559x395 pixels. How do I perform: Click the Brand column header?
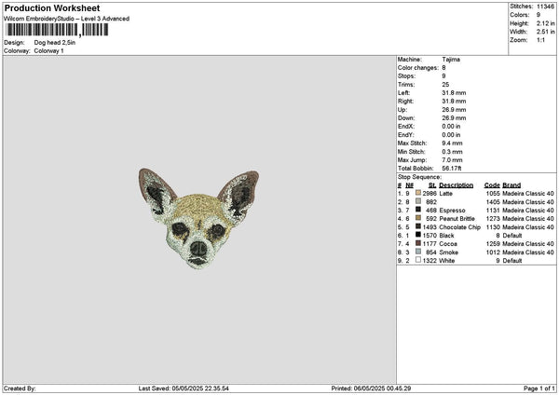pos(511,184)
